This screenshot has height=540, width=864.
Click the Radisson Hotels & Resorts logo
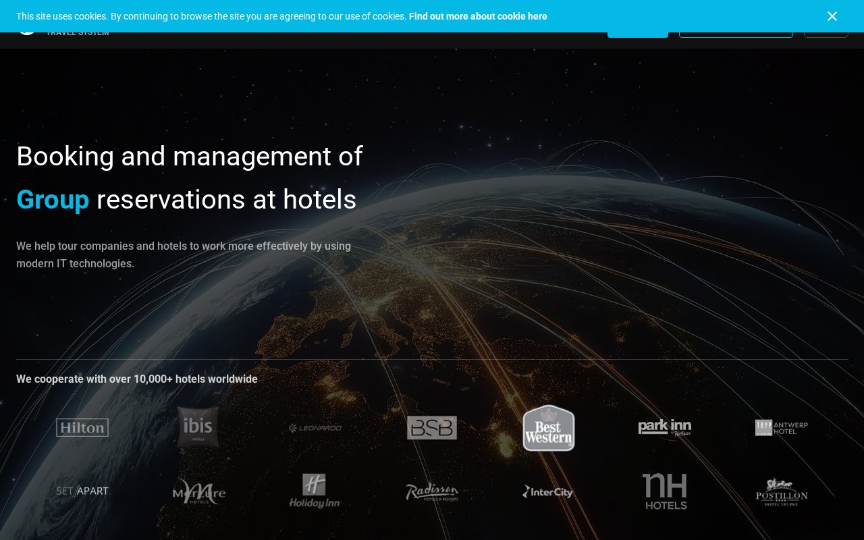432,491
